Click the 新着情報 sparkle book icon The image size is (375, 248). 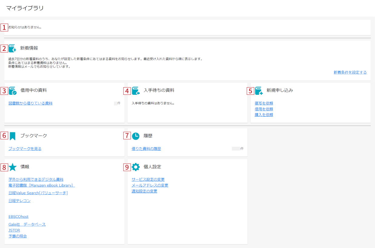12,48
